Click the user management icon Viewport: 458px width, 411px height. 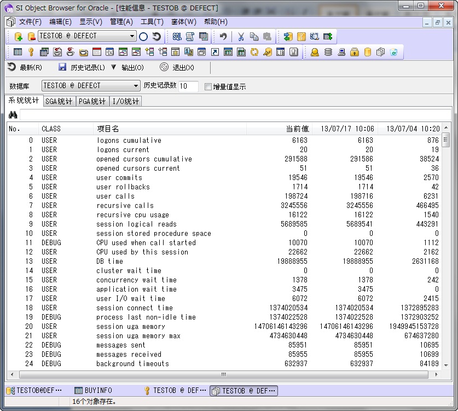(x=315, y=53)
